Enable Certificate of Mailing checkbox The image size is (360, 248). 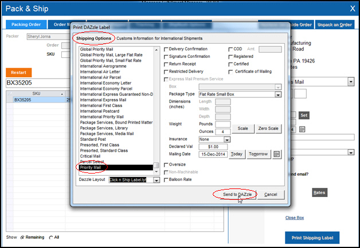coord(230,72)
